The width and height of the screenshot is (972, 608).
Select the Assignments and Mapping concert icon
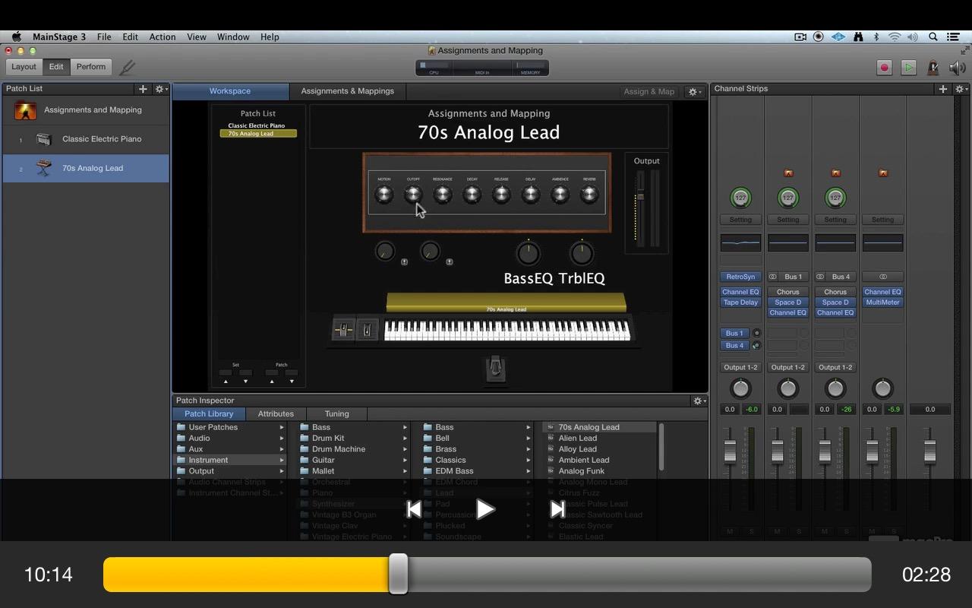point(26,110)
